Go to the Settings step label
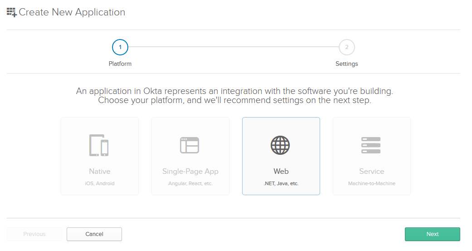The width and height of the screenshot is (472, 251). pos(346,64)
